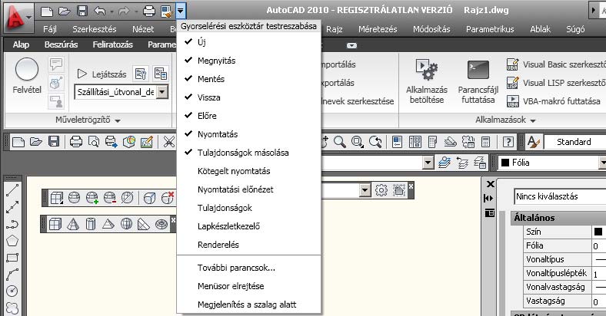Screen dimensions: 606x316
Task: Click Match Properties icon in quick access toolbar
Action: coord(166,11)
